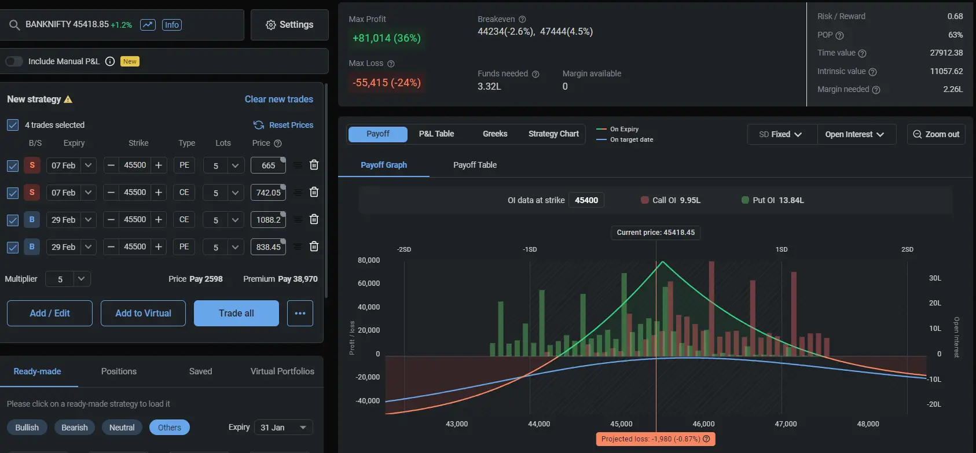
Task: Click the Breakeven help icon
Action: click(522, 20)
